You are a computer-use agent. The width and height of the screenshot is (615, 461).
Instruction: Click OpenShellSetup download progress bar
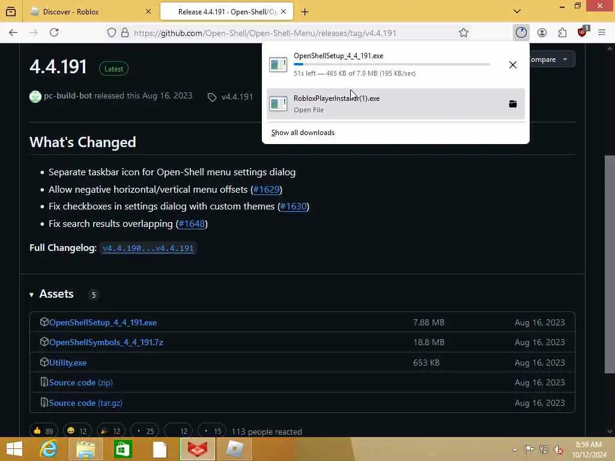coord(392,64)
